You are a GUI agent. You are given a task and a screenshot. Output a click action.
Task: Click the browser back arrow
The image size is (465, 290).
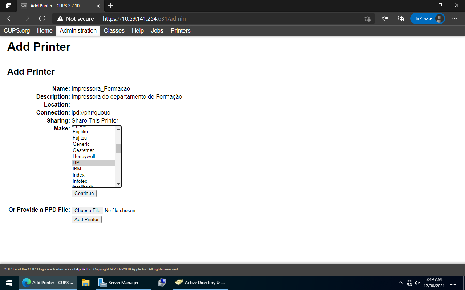[10, 18]
